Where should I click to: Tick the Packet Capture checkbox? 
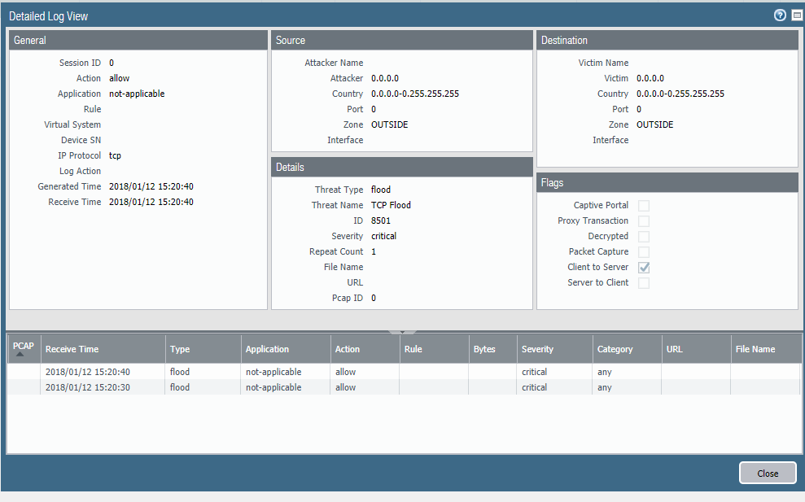(644, 252)
